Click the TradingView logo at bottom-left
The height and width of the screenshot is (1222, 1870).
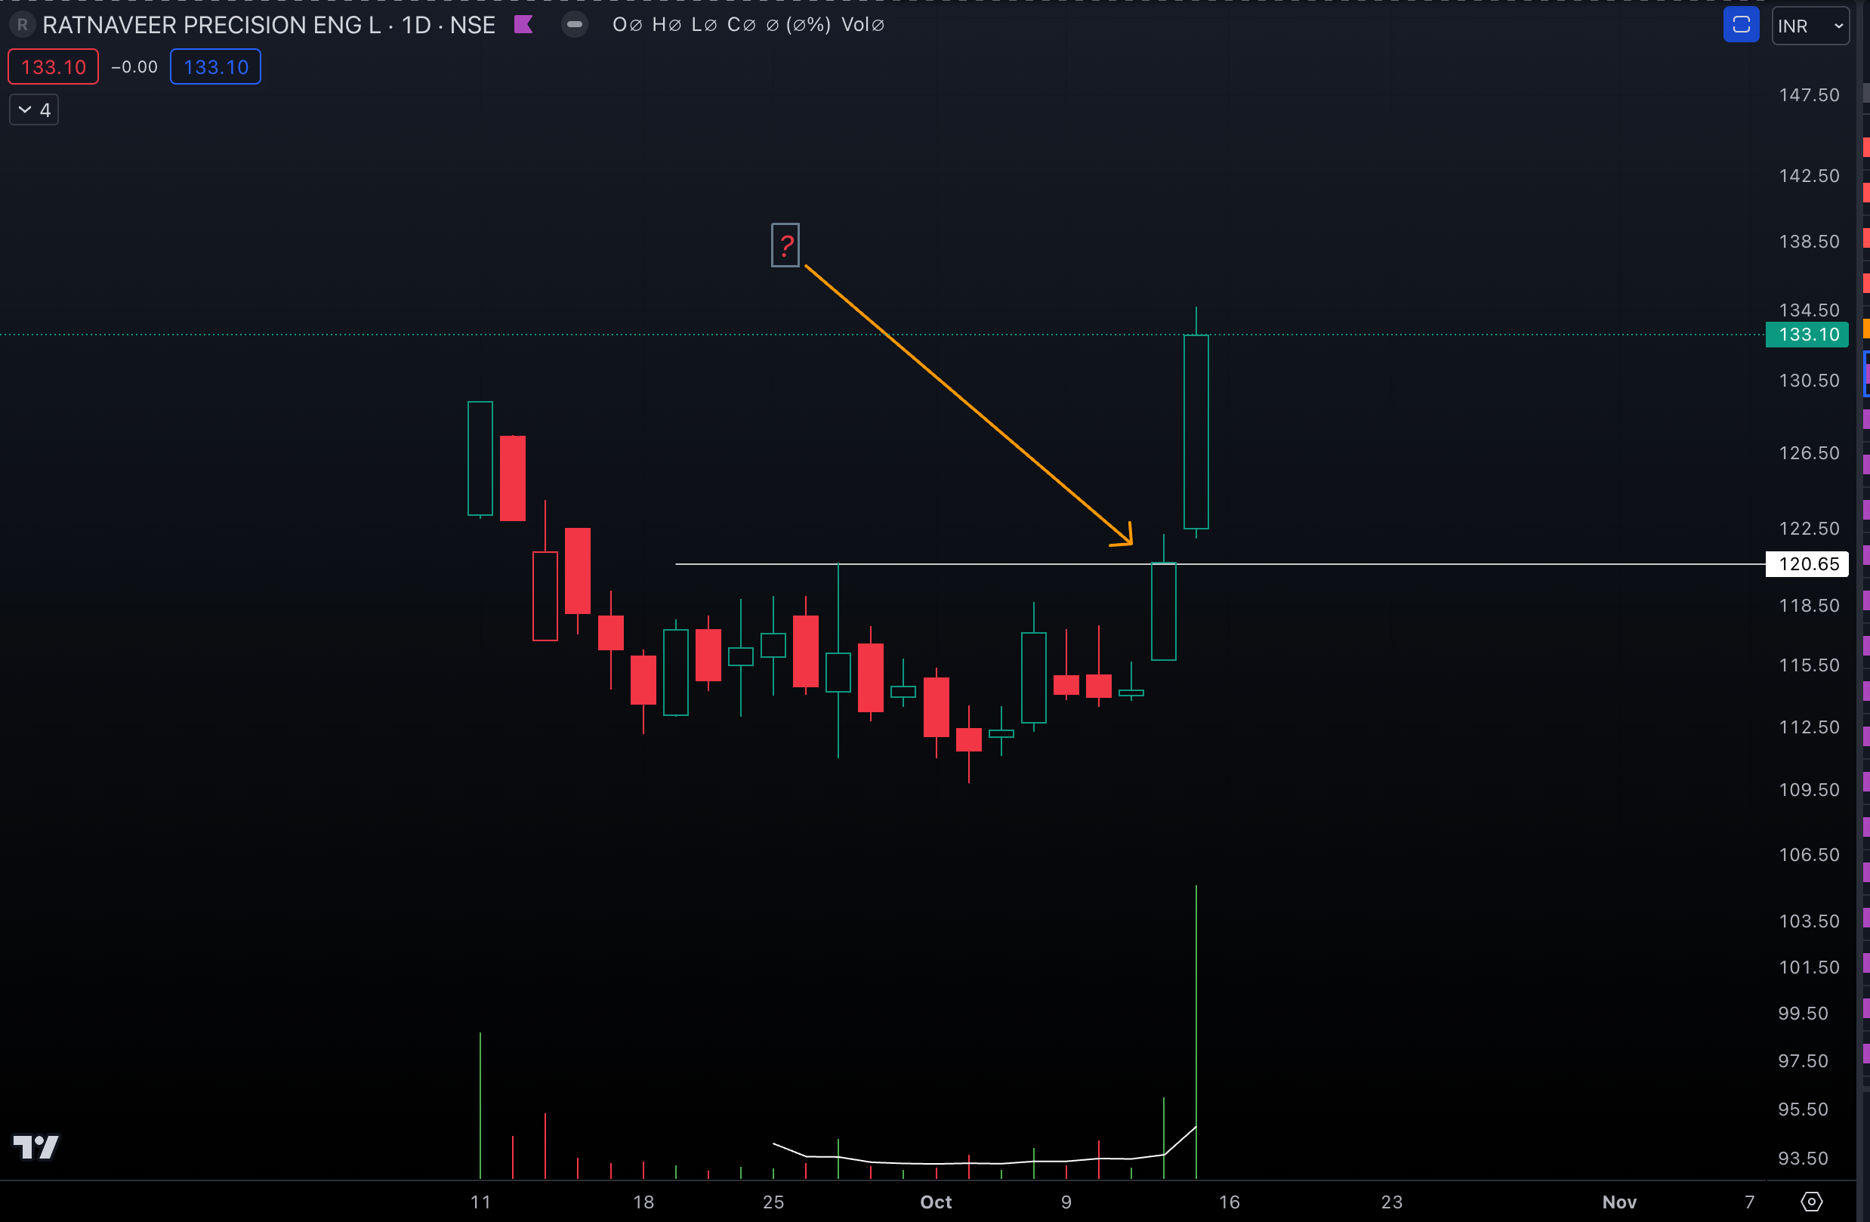click(x=36, y=1146)
